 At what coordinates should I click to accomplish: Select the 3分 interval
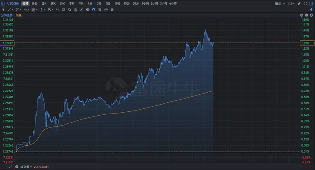click(x=99, y=3)
